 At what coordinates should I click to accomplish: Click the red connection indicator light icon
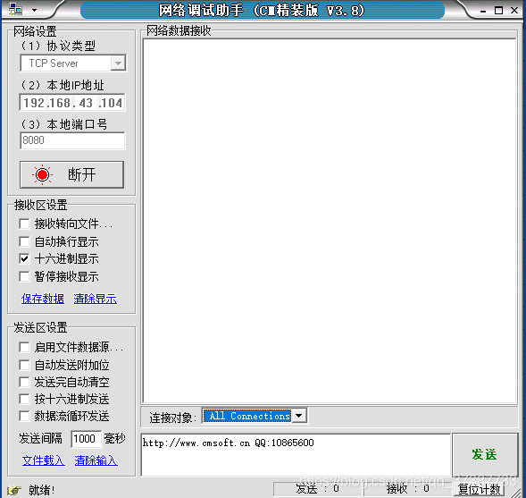(42, 174)
